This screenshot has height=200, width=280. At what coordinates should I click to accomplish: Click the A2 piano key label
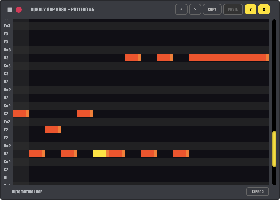click(x=6, y=98)
